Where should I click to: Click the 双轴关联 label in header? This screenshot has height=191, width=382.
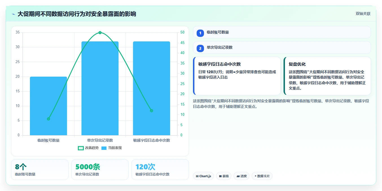click(x=363, y=14)
